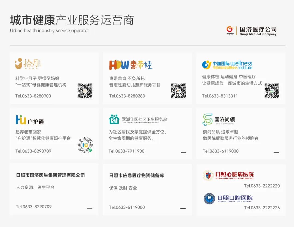
Task: Click the 中加国际 Wellness Institute logo
Action: pyautogui.click(x=227, y=65)
